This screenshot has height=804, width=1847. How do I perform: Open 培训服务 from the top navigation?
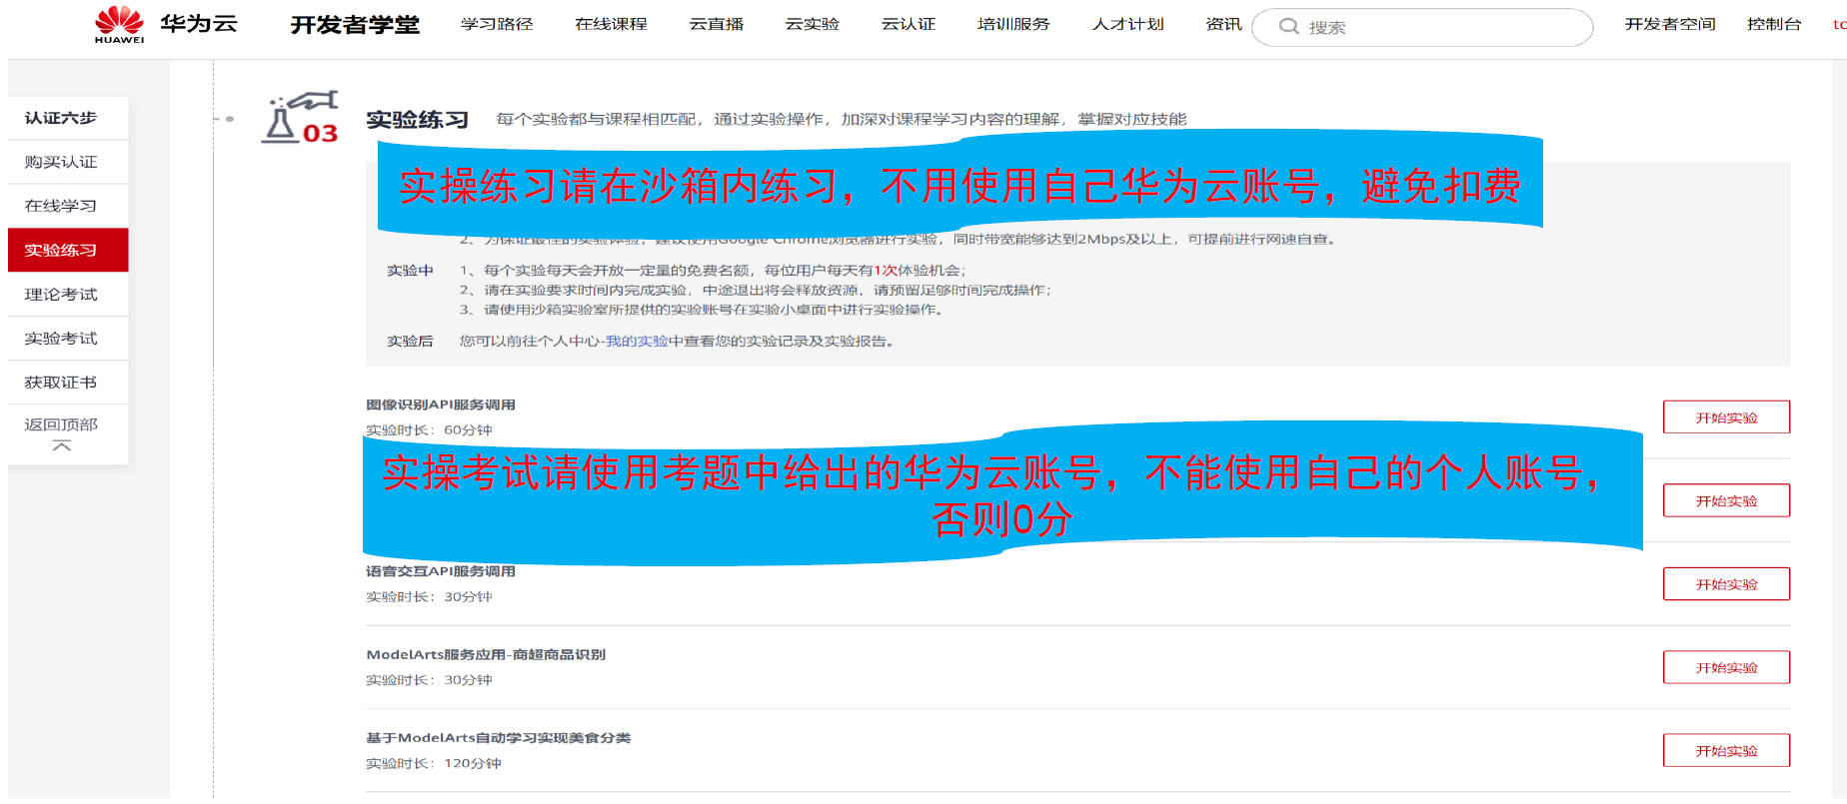click(1013, 24)
